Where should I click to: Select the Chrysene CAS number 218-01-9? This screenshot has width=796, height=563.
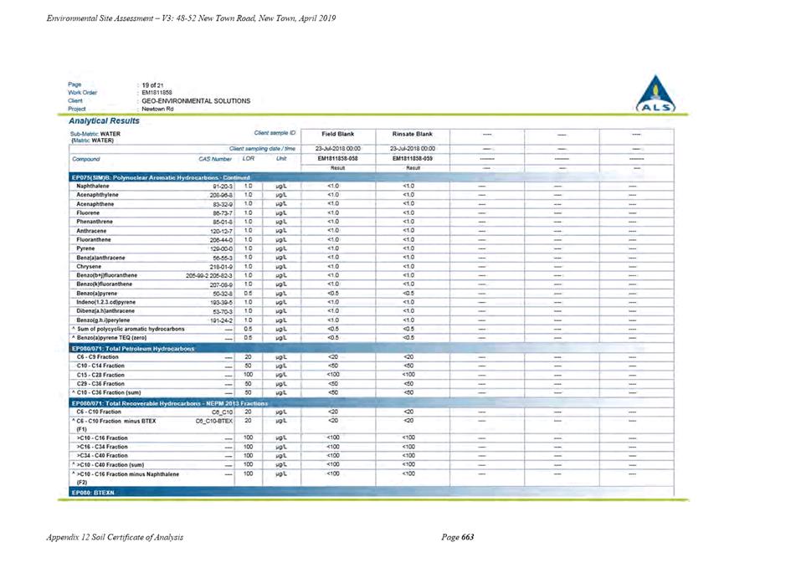(221, 267)
